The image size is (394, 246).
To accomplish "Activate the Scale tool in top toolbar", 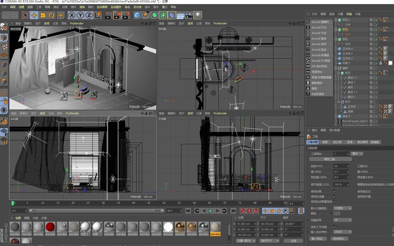I will (43, 15).
